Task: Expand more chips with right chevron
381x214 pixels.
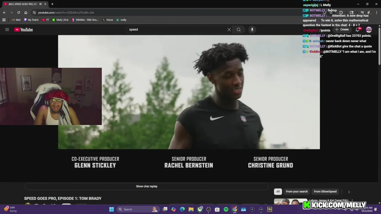Action: (349, 192)
